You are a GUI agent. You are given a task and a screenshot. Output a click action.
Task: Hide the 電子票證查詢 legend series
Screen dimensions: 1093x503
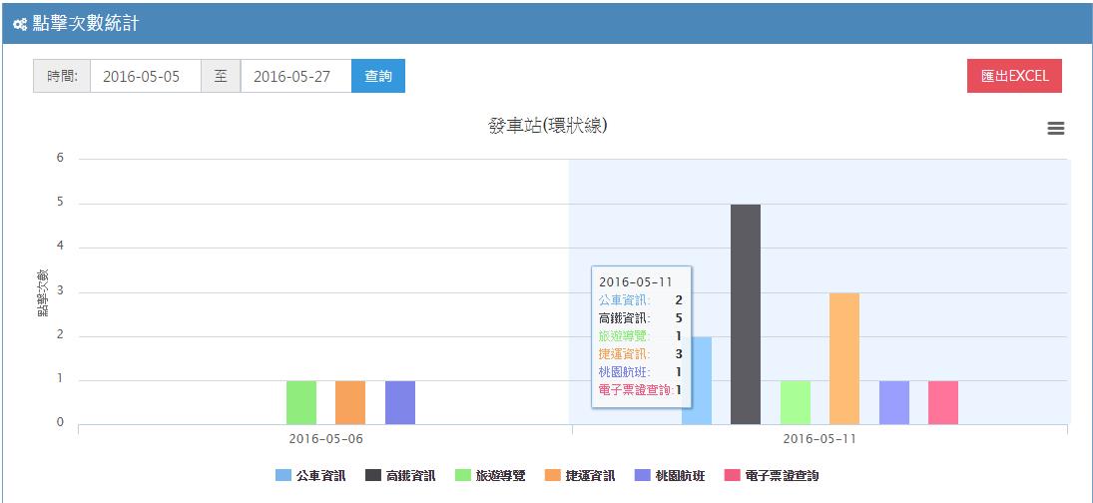coord(771,476)
